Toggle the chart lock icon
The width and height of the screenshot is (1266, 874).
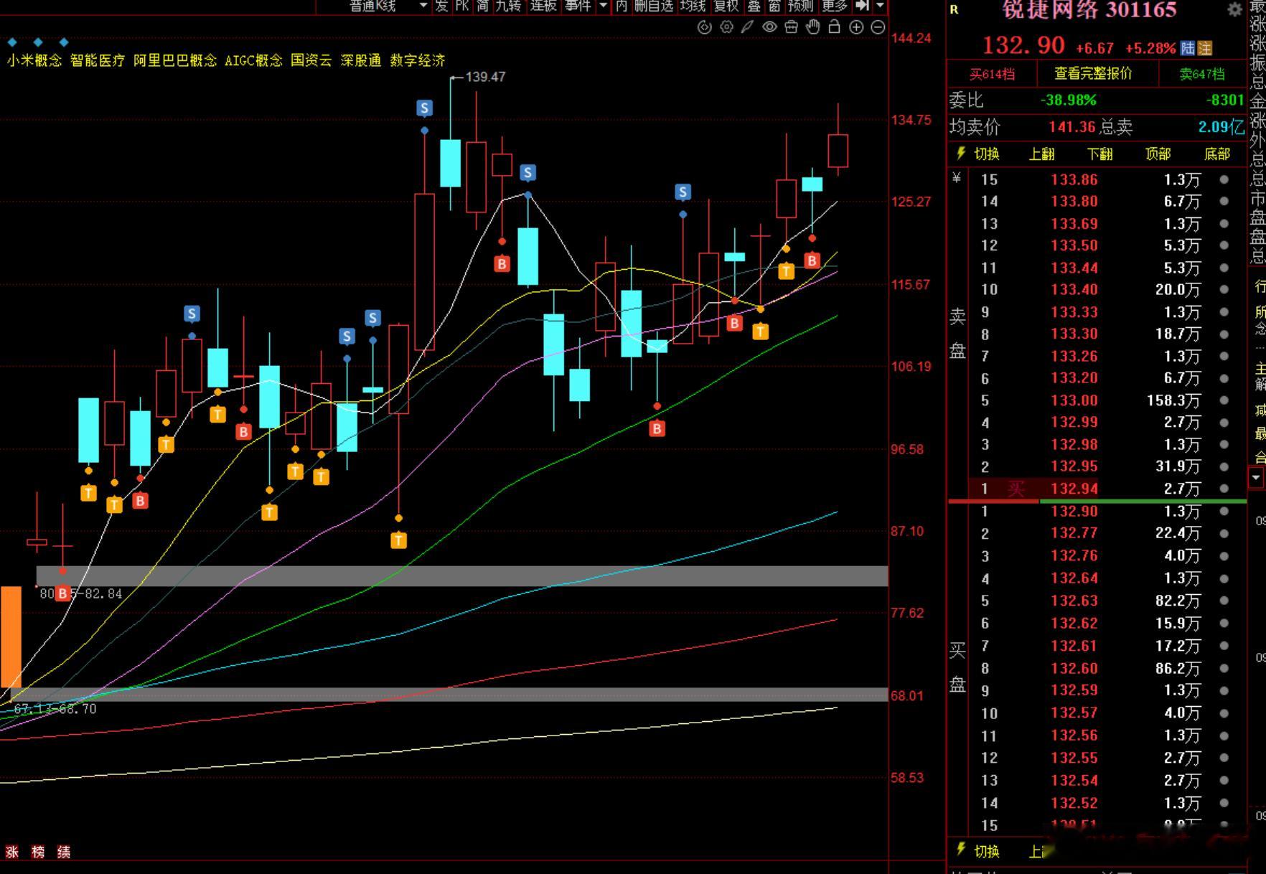pos(834,27)
